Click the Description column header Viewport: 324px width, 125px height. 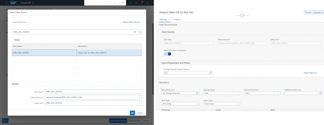109,46
